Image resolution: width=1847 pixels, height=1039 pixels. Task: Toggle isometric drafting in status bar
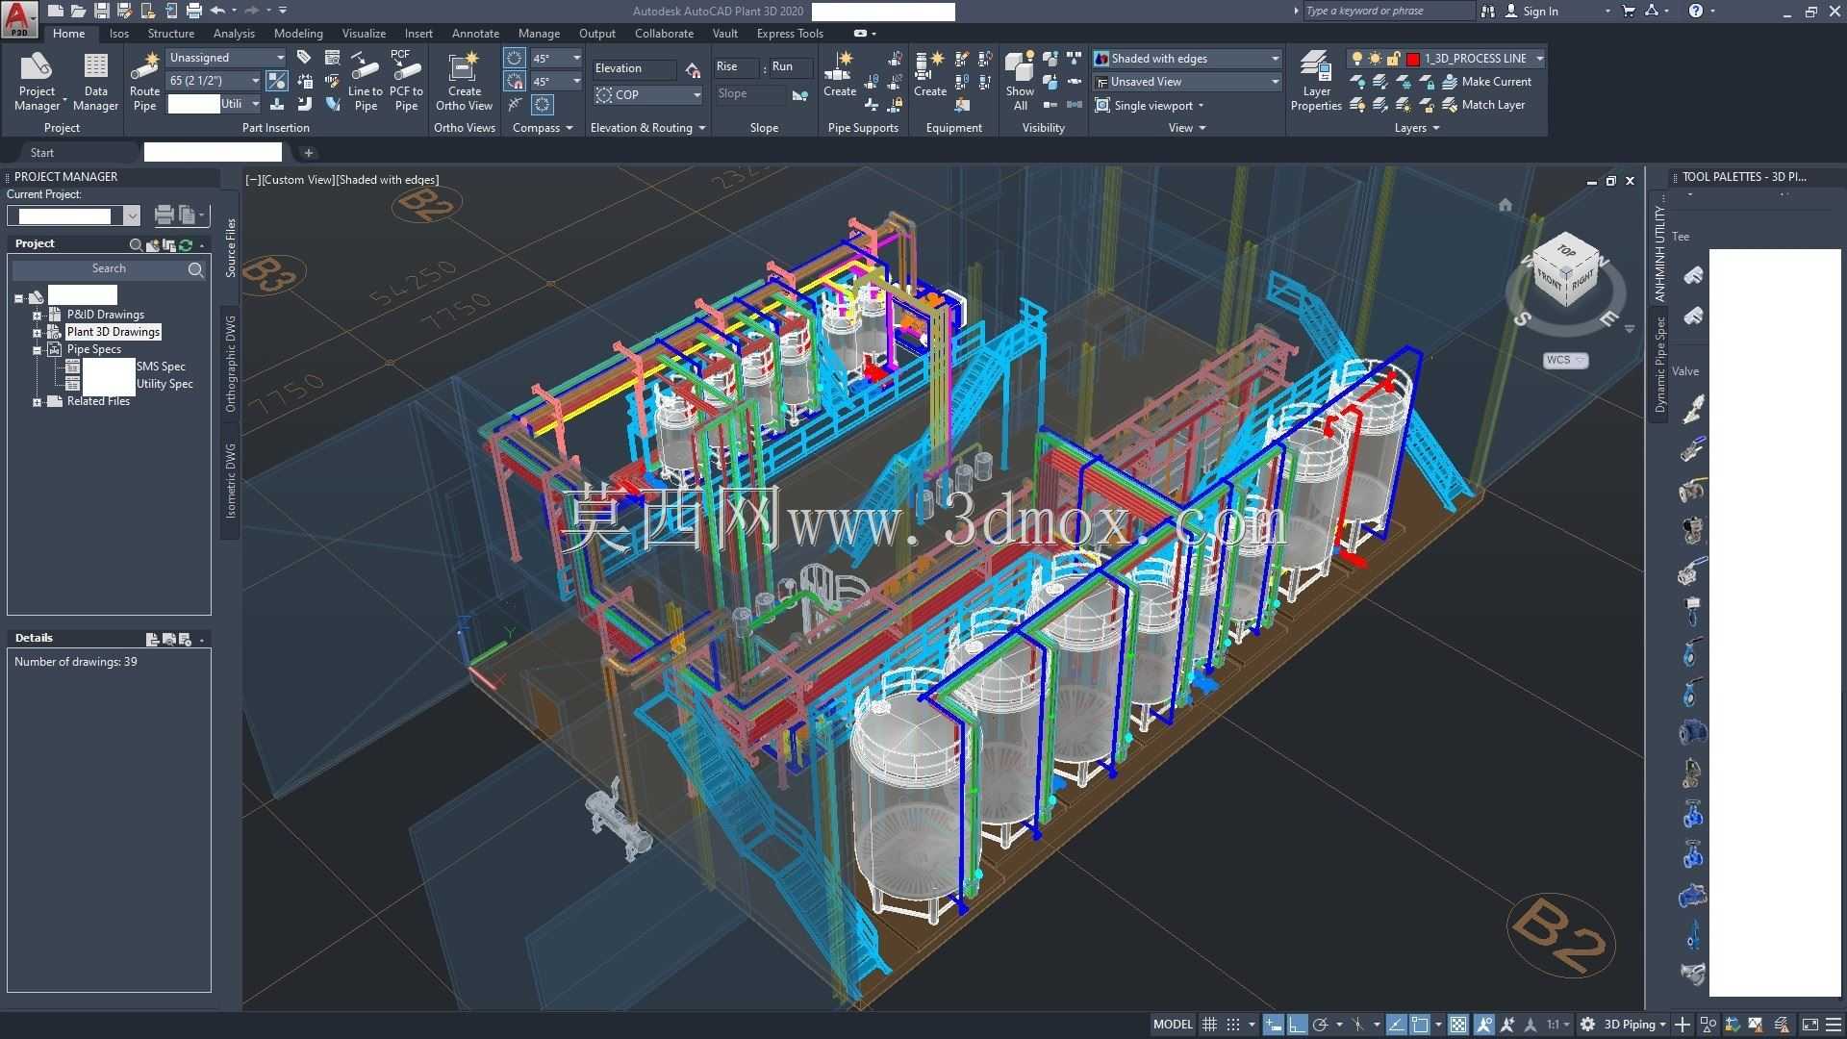coord(1358,1025)
